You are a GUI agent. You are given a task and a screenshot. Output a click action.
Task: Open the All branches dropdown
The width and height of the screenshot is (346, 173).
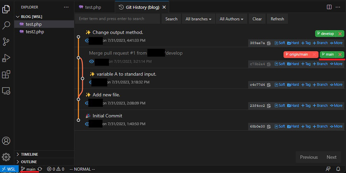[198, 19]
